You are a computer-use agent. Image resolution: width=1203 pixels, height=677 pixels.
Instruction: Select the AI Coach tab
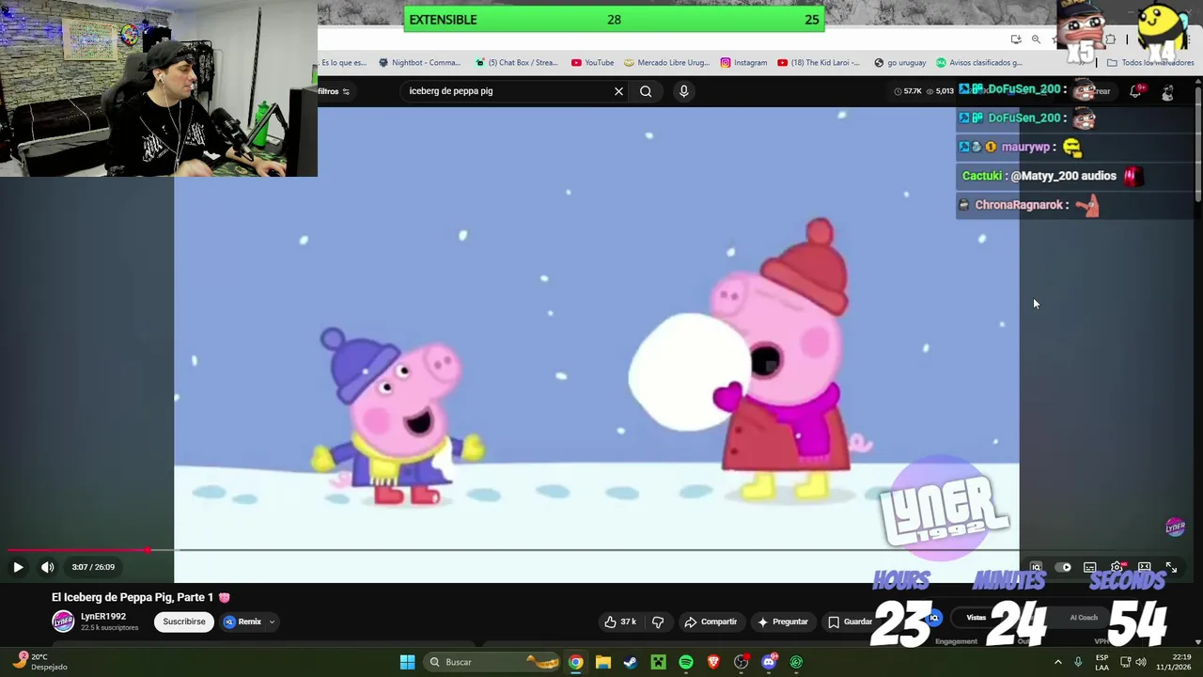point(1084,618)
